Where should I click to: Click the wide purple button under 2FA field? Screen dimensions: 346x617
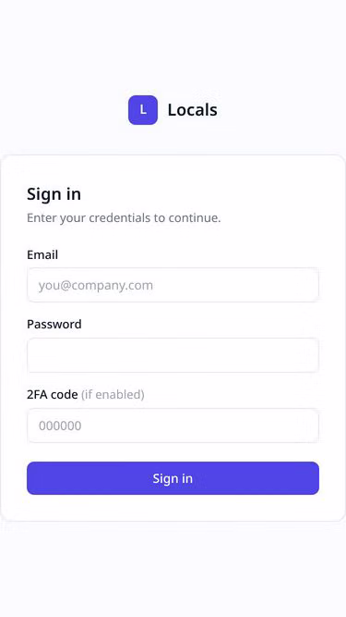click(173, 478)
